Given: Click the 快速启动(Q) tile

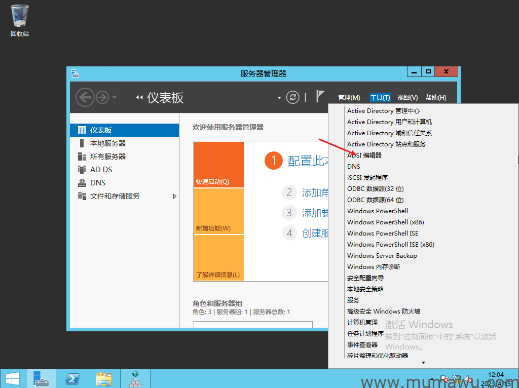Looking at the screenshot, I should point(218,165).
